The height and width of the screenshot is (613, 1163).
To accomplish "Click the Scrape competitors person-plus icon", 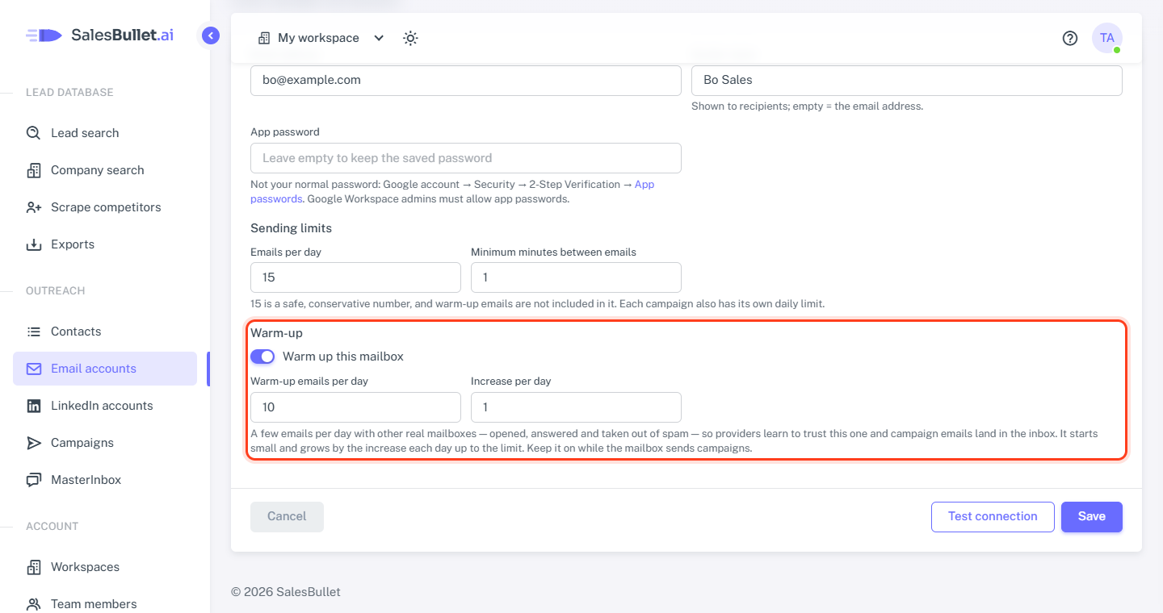I will click(33, 207).
